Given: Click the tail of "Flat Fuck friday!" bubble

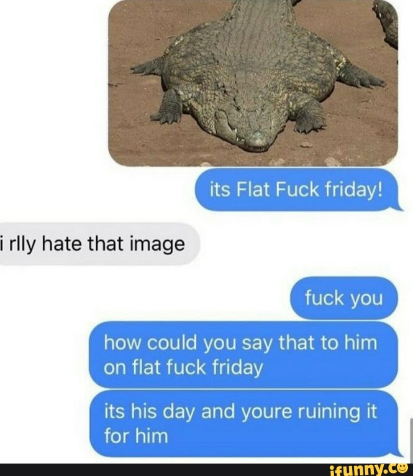Looking at the screenshot, I should click(399, 207).
